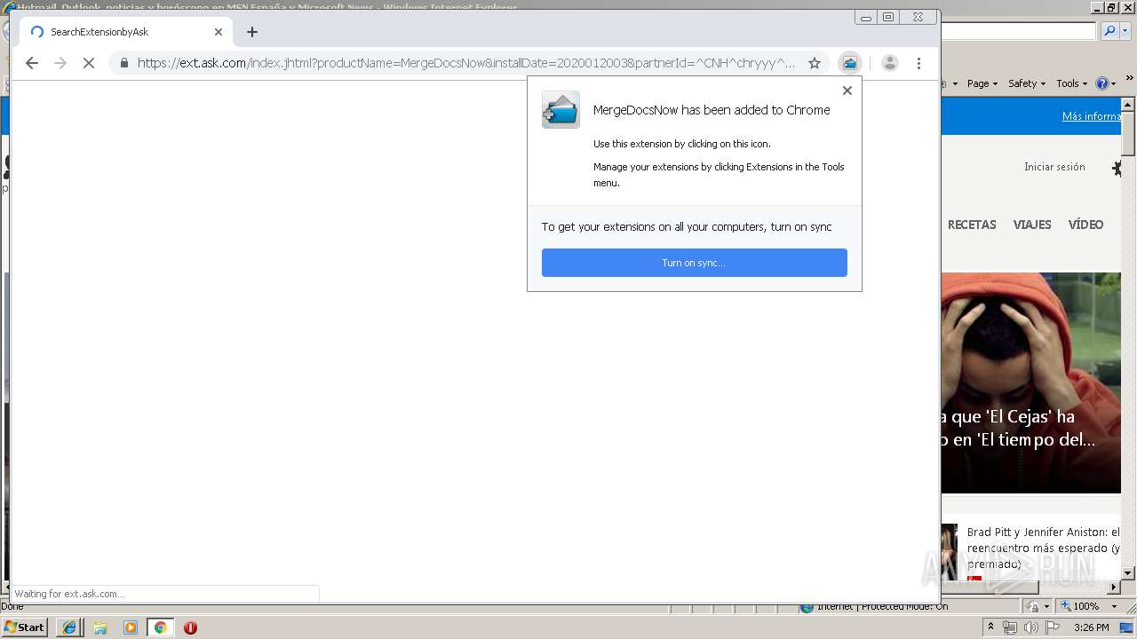This screenshot has width=1137, height=639.
Task: Minimize the Internet Explorer window
Action: pyautogui.click(x=1099, y=7)
